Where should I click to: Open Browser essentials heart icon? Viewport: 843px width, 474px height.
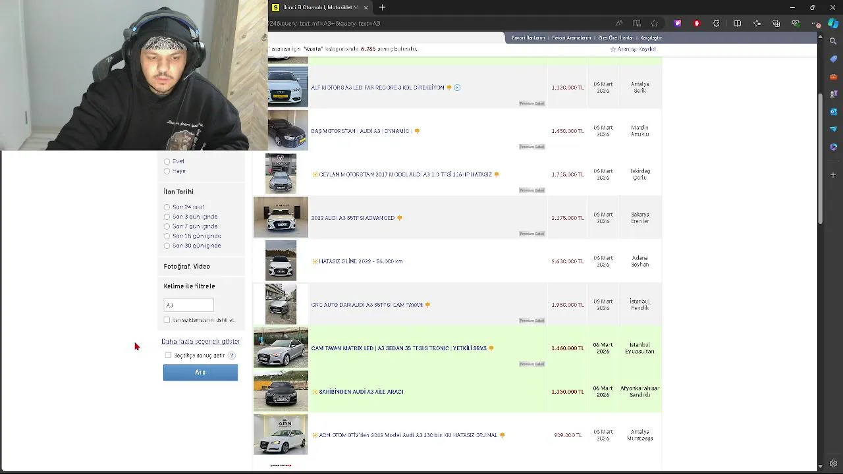(x=796, y=23)
